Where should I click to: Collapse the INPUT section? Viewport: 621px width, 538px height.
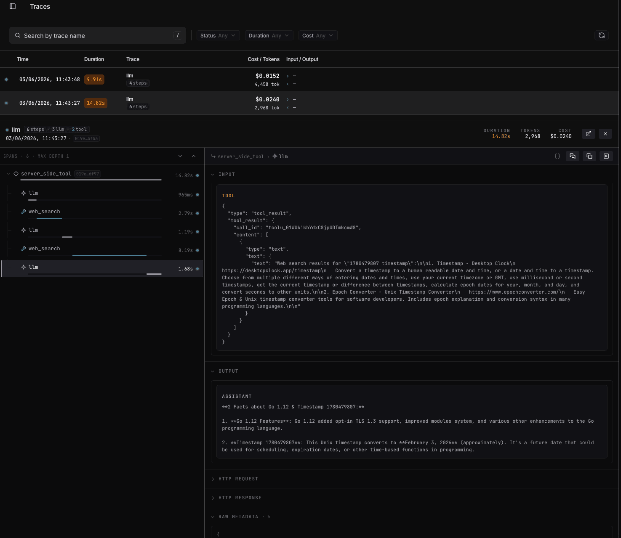point(213,174)
